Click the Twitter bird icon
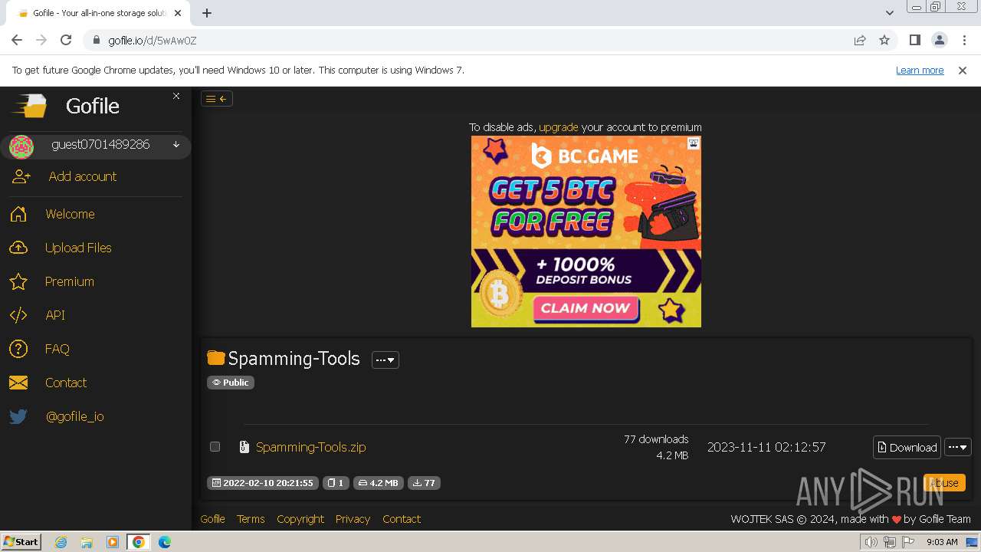Image resolution: width=981 pixels, height=552 pixels. tap(18, 416)
